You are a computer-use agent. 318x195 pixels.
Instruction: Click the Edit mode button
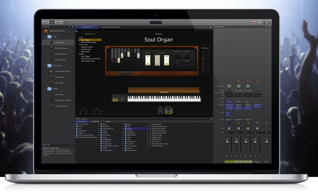[52, 22]
